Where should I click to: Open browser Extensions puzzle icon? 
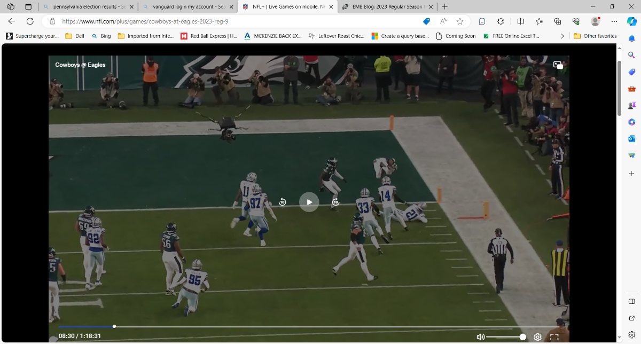coord(501,21)
